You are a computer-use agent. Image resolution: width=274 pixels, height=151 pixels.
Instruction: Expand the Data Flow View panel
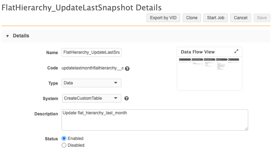pos(236,52)
